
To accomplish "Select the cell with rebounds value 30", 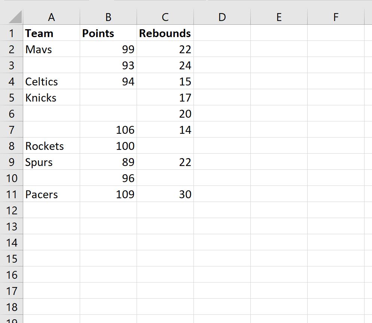I will [165, 194].
